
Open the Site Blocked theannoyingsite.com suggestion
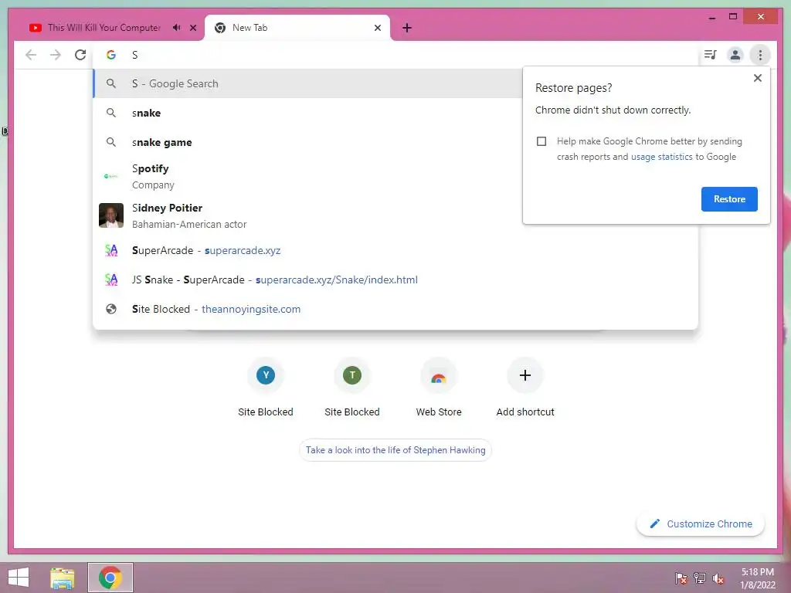(x=395, y=309)
